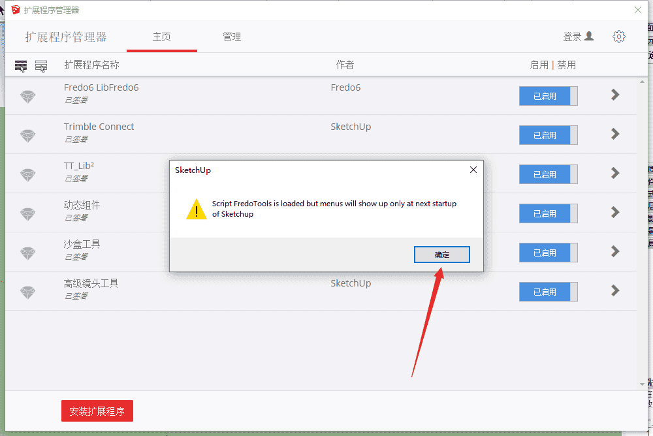The height and width of the screenshot is (436, 653).
Task: Click the login user icon
Action: 589,37
